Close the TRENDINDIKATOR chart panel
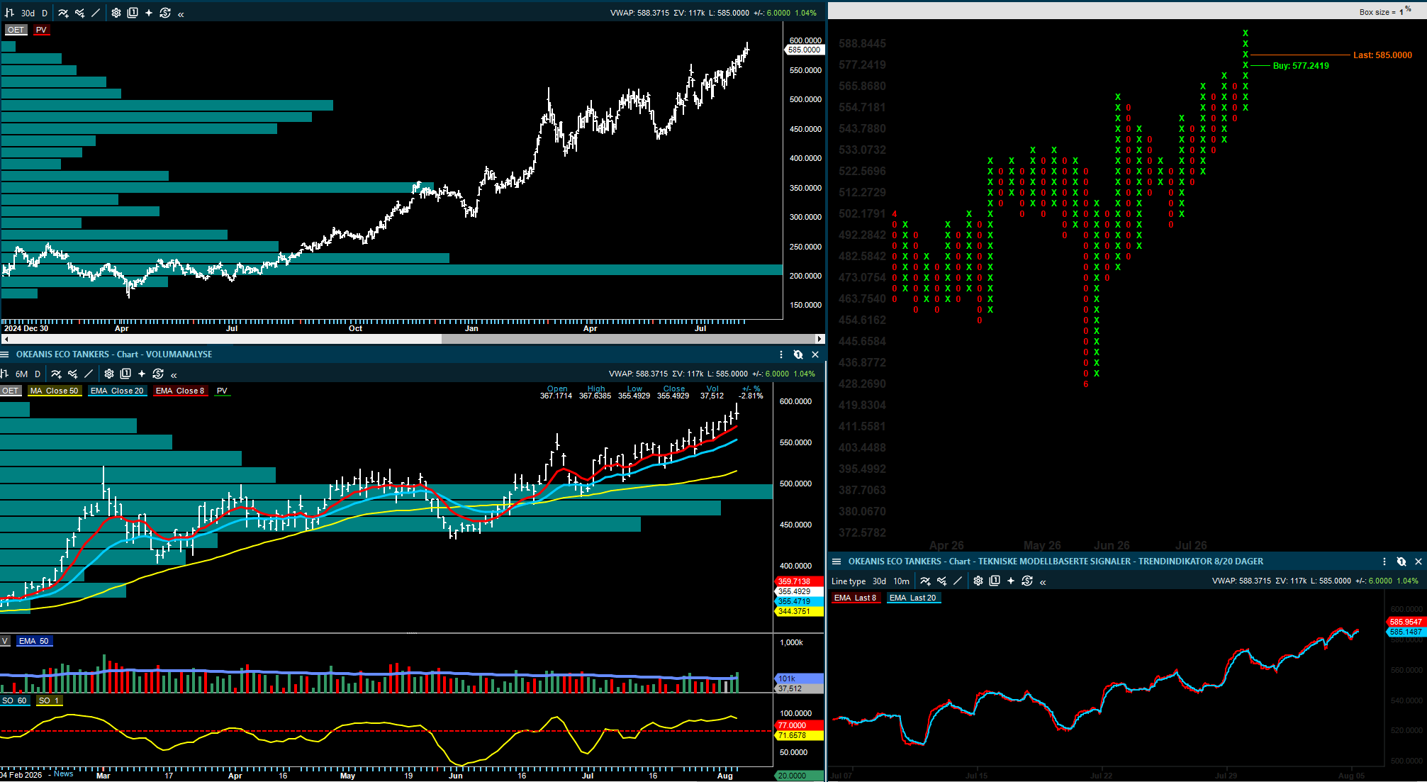This screenshot has height=782, width=1427. (1418, 562)
